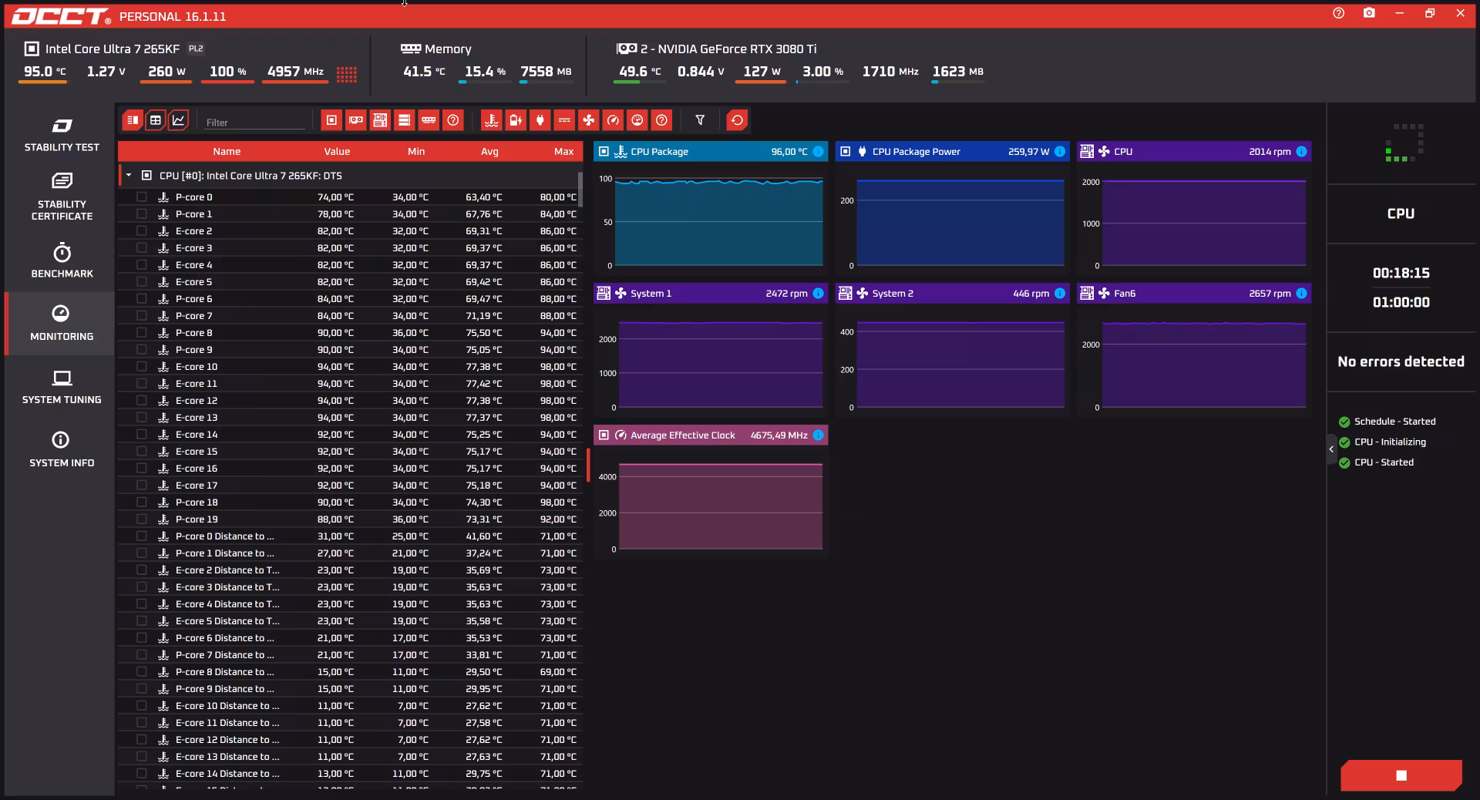Check the E-core 14 Distance row checkbox
The image size is (1480, 800).
click(142, 774)
